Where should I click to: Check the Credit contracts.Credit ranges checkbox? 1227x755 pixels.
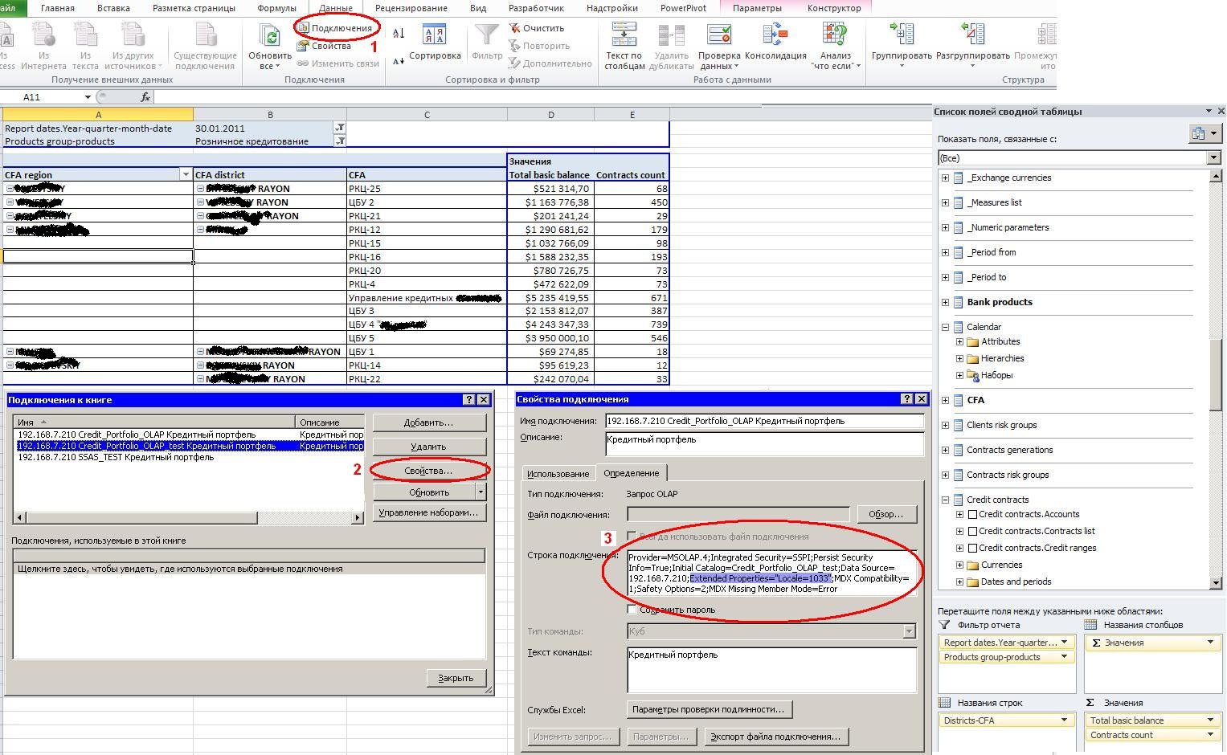pos(972,549)
